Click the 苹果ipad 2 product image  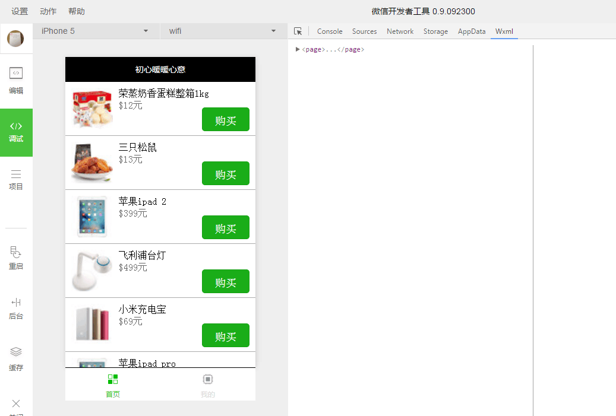coord(92,217)
